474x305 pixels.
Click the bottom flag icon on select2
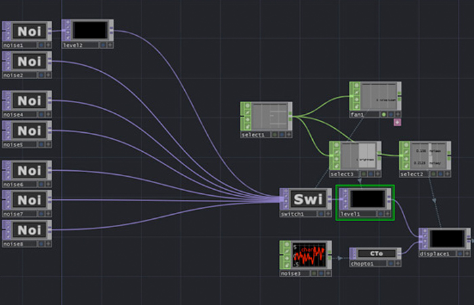(406, 166)
